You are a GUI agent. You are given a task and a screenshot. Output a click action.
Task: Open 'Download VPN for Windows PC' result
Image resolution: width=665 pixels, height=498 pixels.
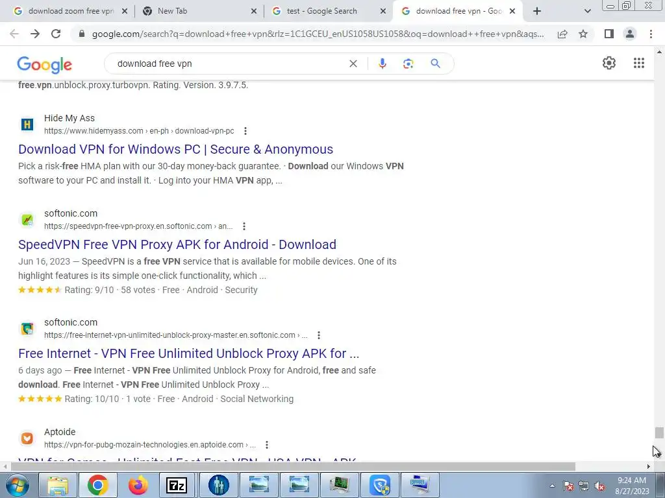(x=175, y=149)
